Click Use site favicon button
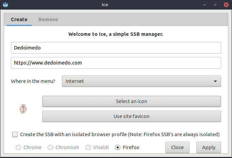Viewport: 232px width, 158px height. coord(131,116)
